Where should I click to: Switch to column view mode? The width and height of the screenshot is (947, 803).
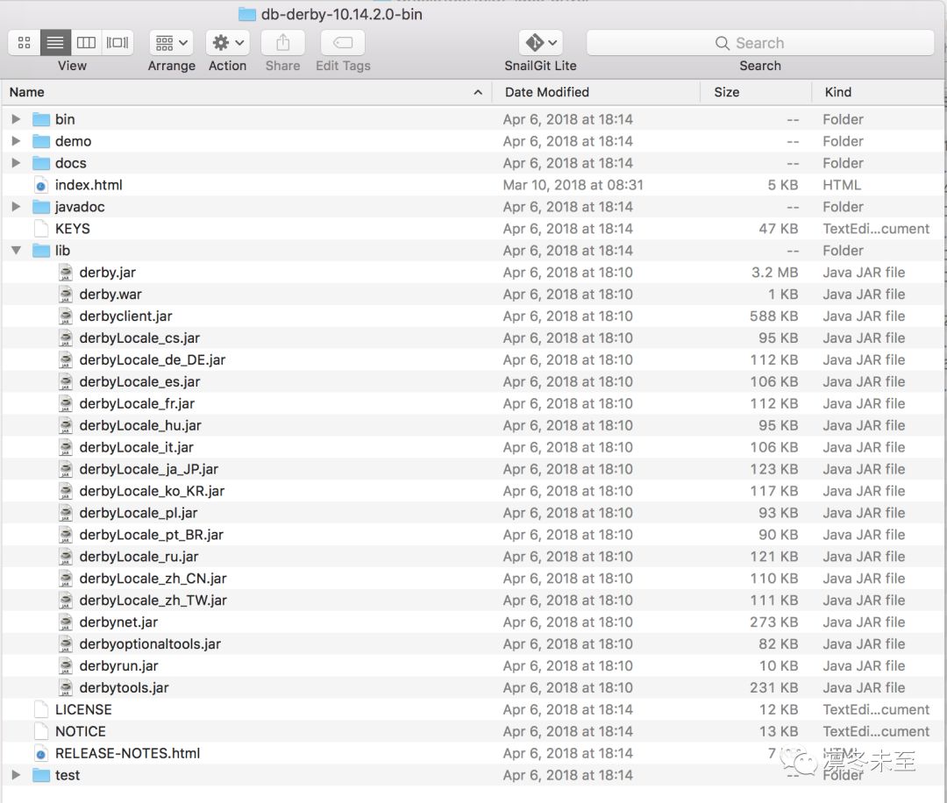tap(86, 43)
